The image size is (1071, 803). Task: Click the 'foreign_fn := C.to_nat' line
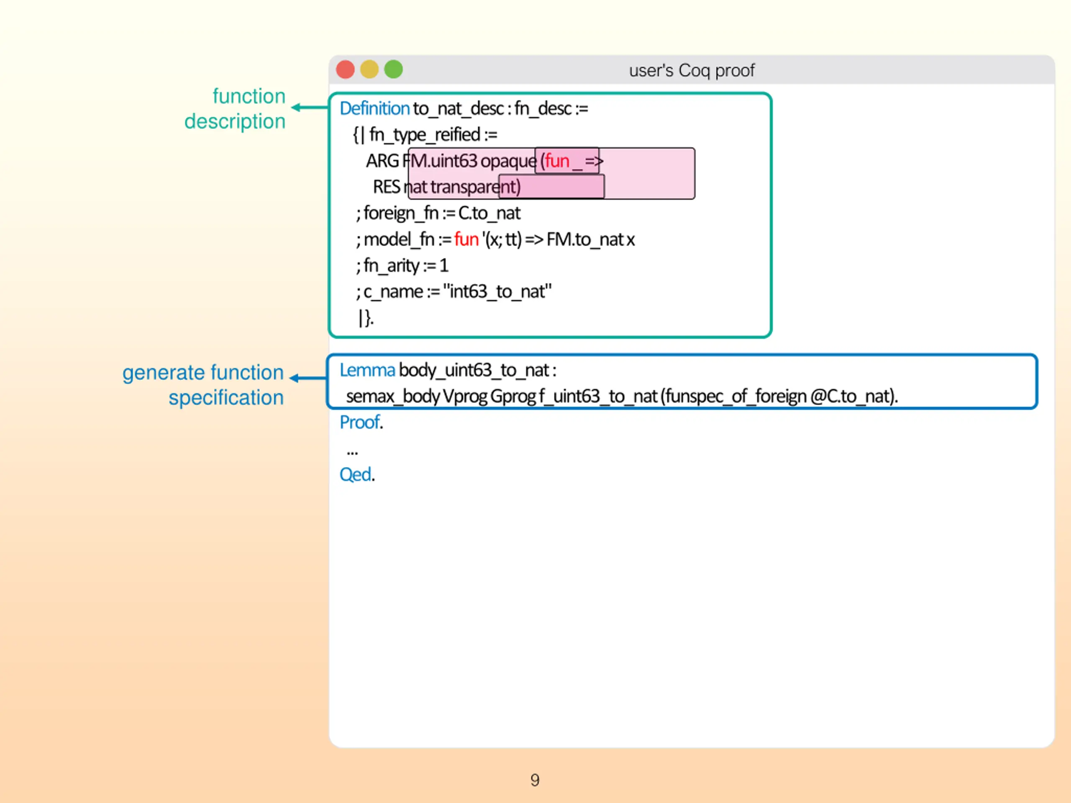coord(438,213)
